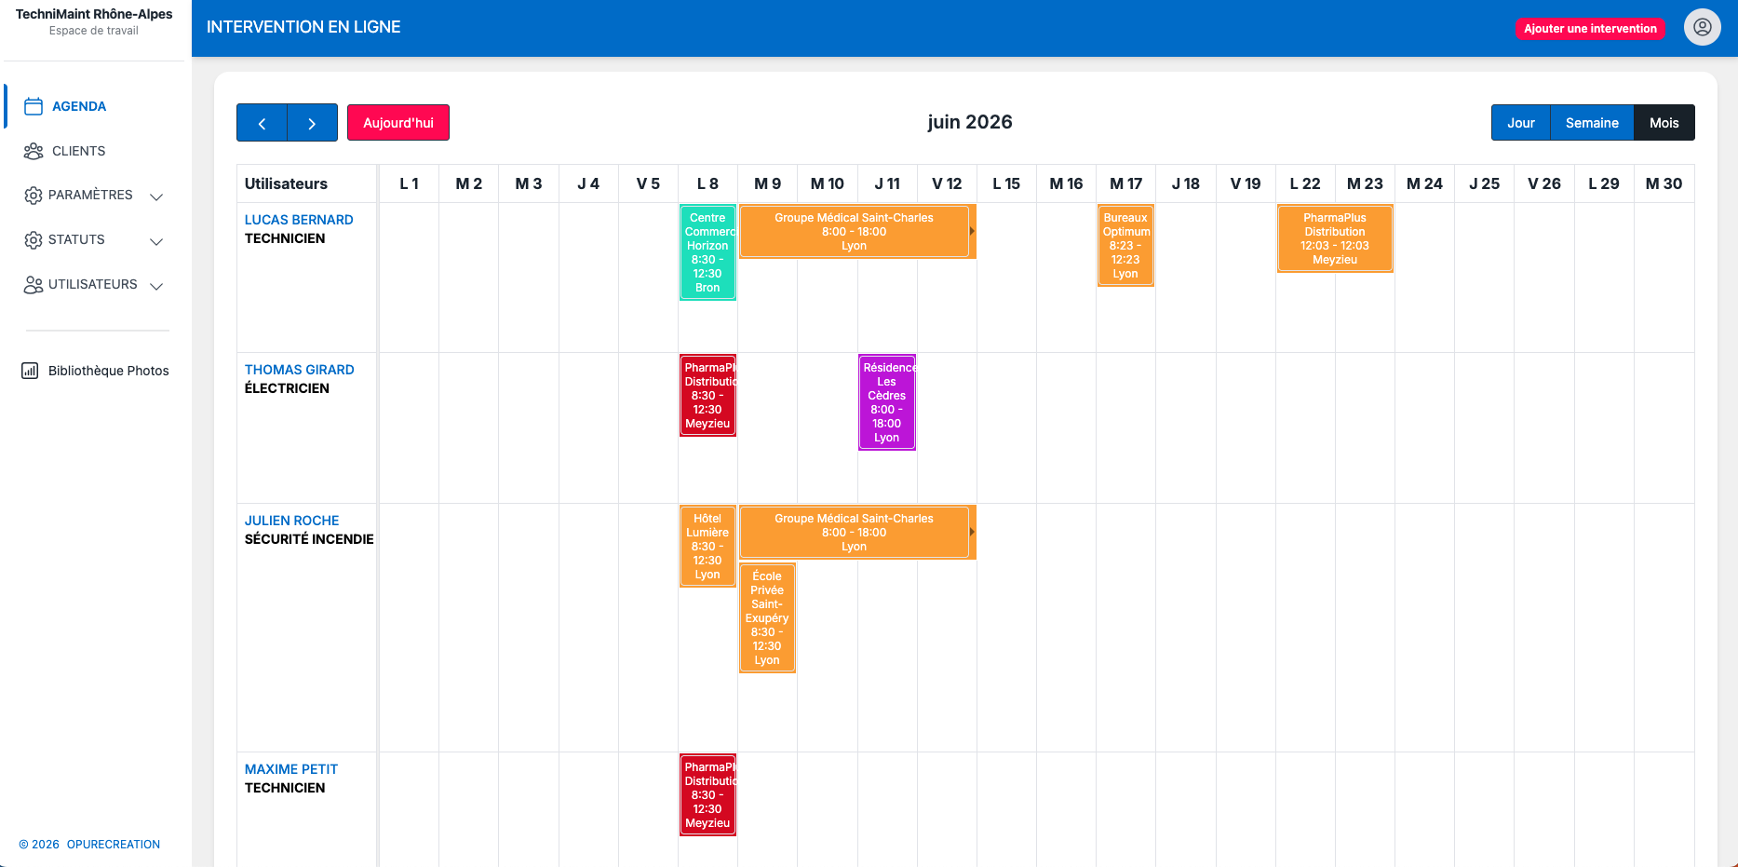Click the L 8 day header
The width and height of the screenshot is (1738, 867).
tap(707, 183)
